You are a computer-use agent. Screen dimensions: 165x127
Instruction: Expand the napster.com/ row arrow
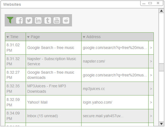tap(151, 61)
